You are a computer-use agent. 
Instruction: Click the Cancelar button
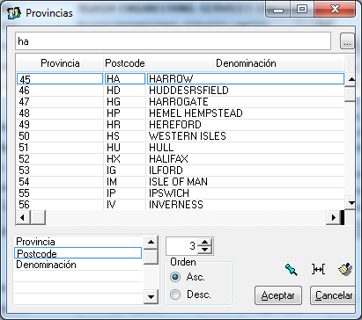pos(333,295)
